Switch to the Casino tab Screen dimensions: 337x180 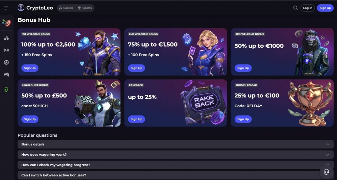66,8
